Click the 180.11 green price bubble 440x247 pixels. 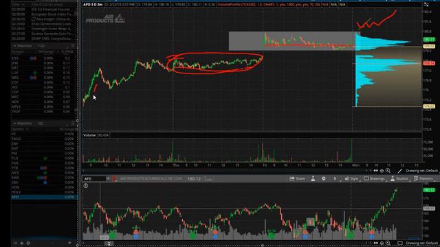429,40
